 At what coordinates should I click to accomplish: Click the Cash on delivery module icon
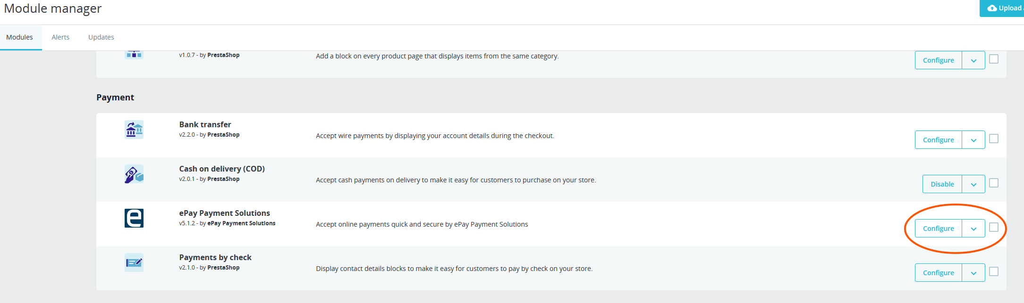(134, 174)
